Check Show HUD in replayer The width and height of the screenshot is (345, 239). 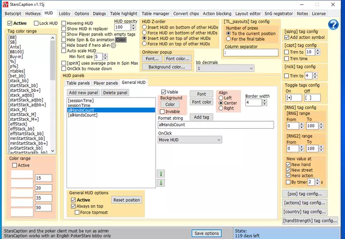[64, 29]
